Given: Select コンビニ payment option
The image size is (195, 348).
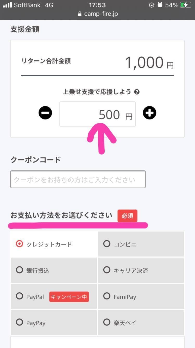Looking at the screenshot, I should pyautogui.click(x=107, y=244).
